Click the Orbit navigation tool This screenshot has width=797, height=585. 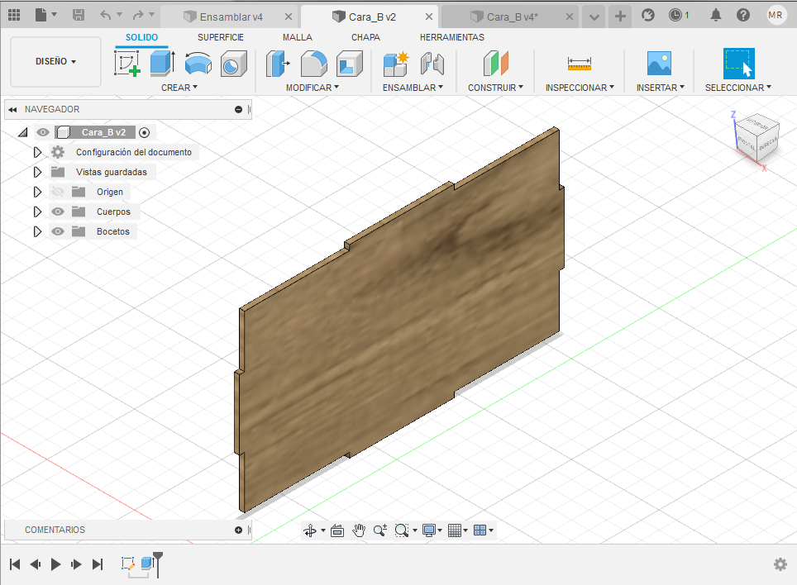(310, 530)
